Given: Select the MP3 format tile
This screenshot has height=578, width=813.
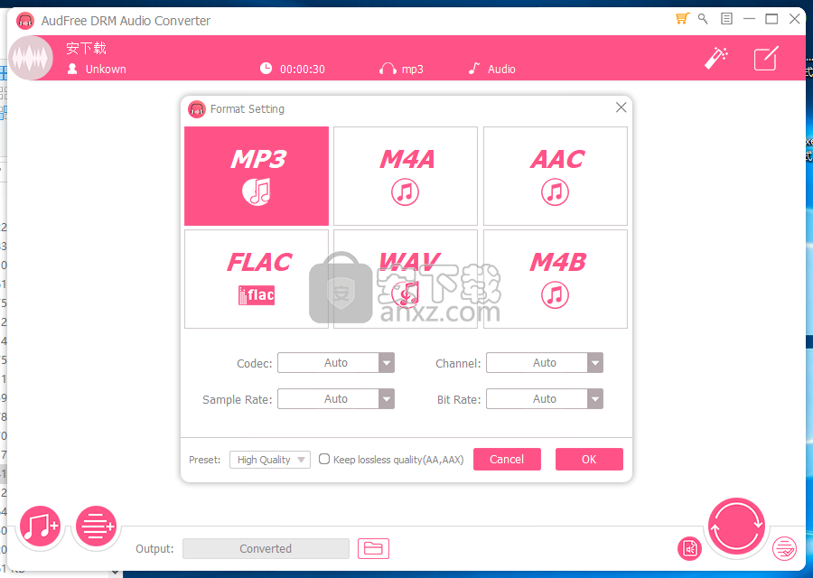Looking at the screenshot, I should (257, 176).
